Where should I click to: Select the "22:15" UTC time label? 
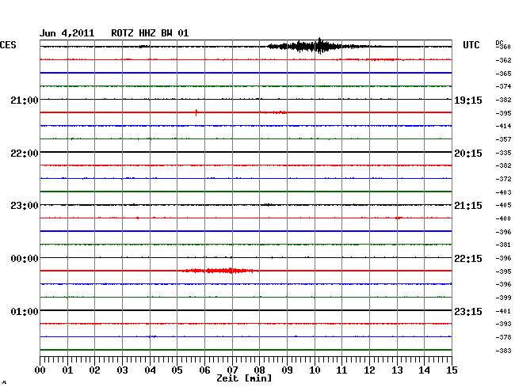click(x=468, y=259)
